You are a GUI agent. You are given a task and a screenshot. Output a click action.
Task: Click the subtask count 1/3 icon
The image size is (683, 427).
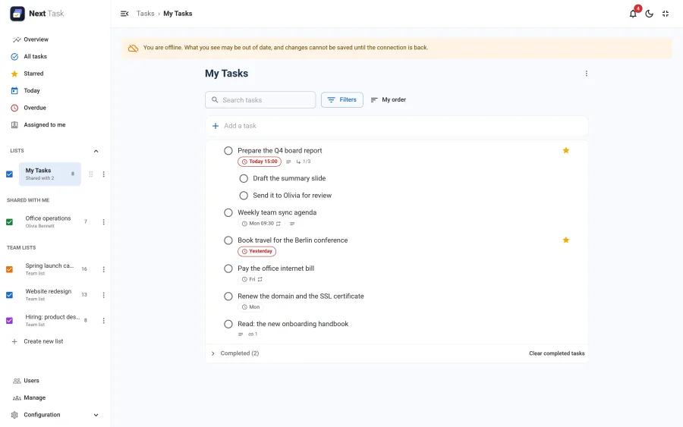[x=303, y=162]
